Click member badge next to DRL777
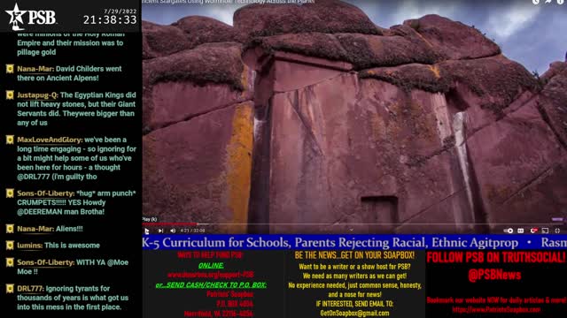 (x=10, y=289)
